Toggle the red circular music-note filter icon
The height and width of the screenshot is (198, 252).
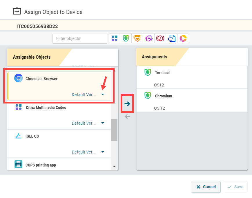pyautogui.click(x=160, y=38)
